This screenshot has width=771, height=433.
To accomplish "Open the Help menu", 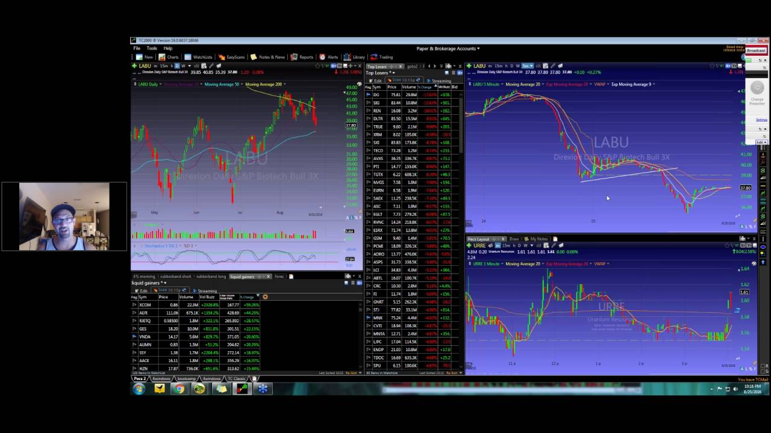I will coord(168,48).
